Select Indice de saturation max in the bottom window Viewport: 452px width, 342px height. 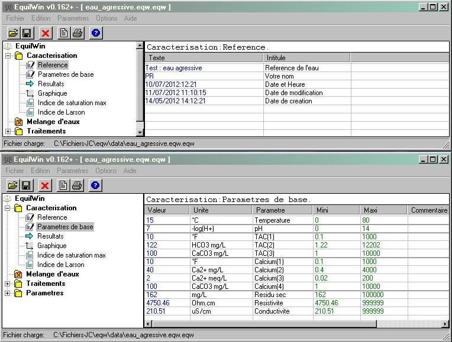click(72, 255)
